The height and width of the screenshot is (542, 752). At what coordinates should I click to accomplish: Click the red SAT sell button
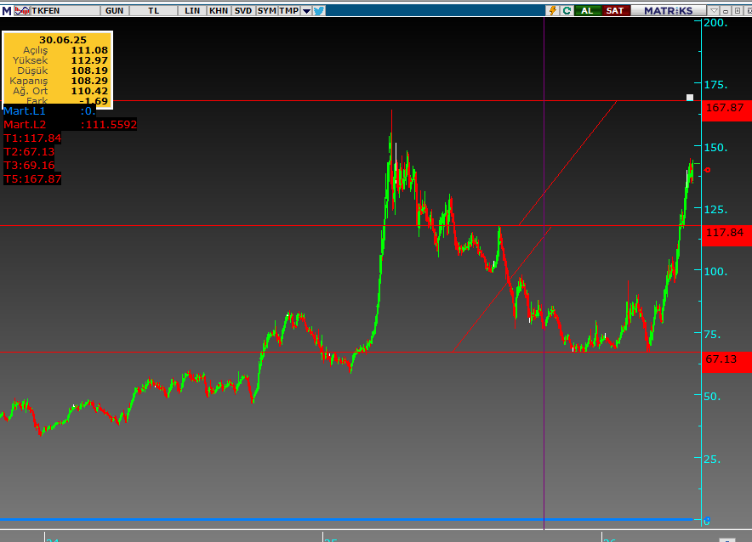point(615,10)
